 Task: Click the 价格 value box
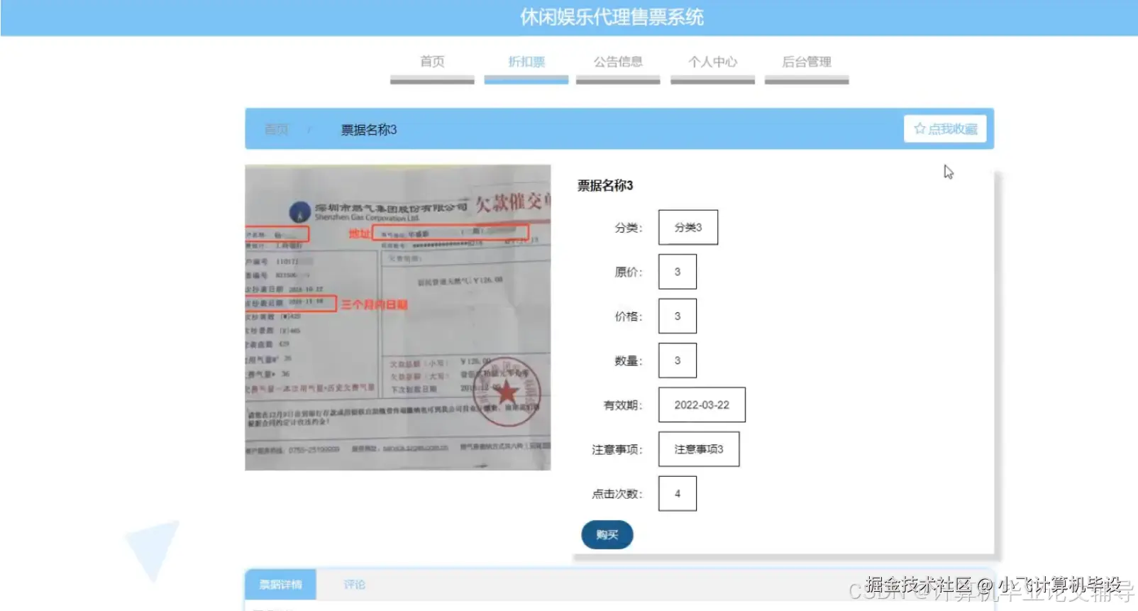[678, 316]
